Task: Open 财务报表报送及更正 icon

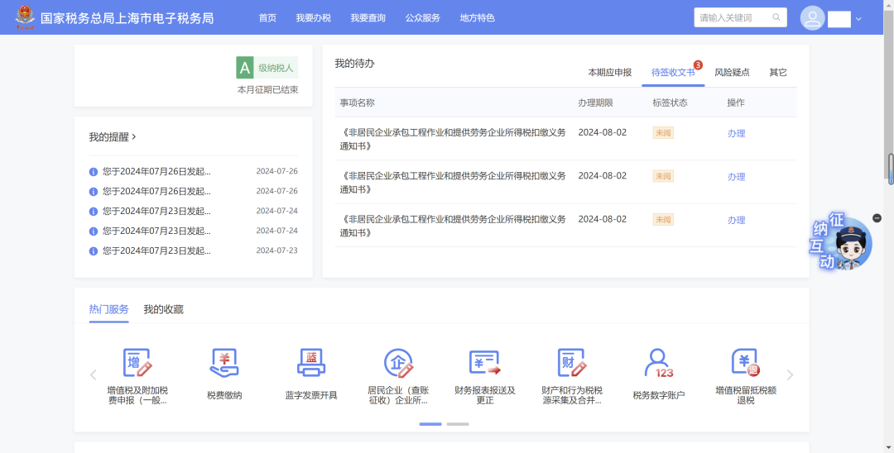Action: pyautogui.click(x=485, y=364)
